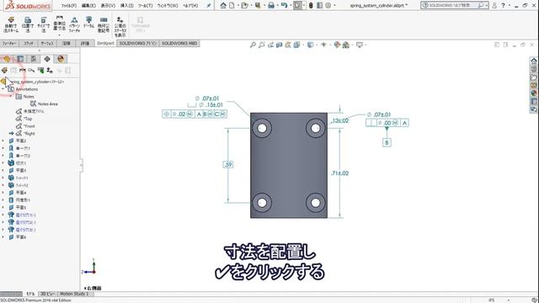The image size is (539, 303).
Task: Switch to the 3Dビュー bottom tab
Action: coord(47,294)
